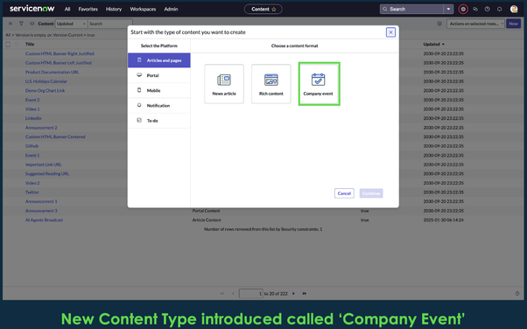Select the News article content format

tap(224, 84)
